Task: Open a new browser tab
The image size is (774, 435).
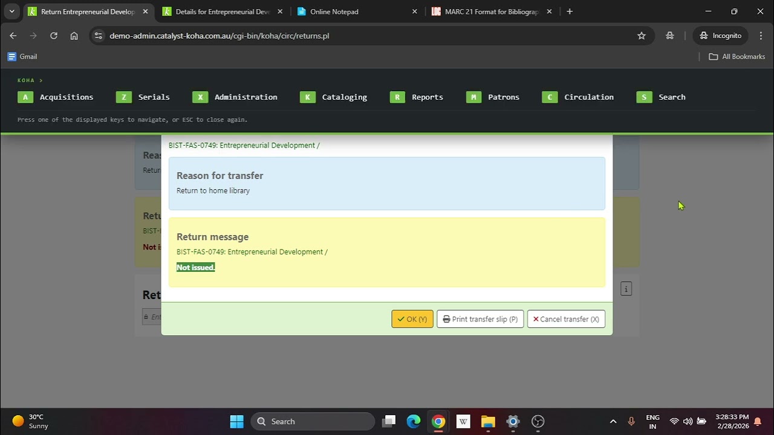Action: point(570,11)
